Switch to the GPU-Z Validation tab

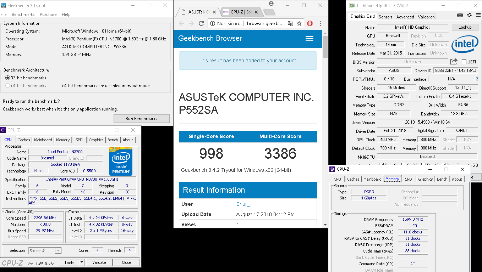pos(426,17)
